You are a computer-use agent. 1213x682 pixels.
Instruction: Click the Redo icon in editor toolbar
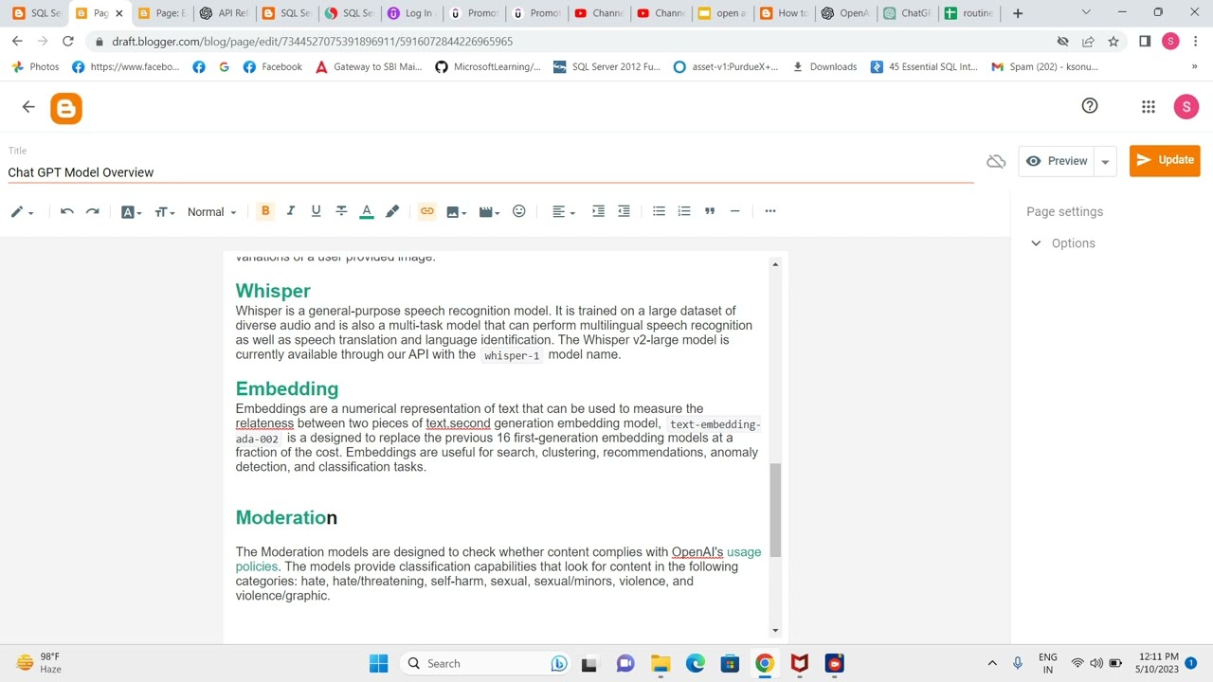pos(92,211)
